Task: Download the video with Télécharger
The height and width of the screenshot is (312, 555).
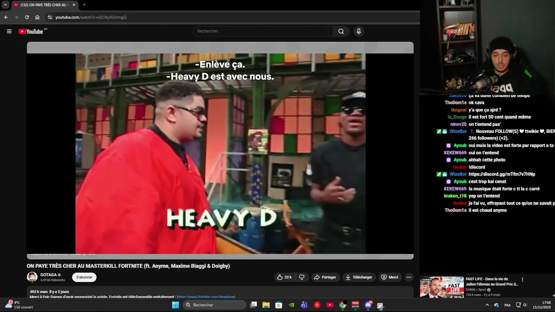Action: click(359, 277)
